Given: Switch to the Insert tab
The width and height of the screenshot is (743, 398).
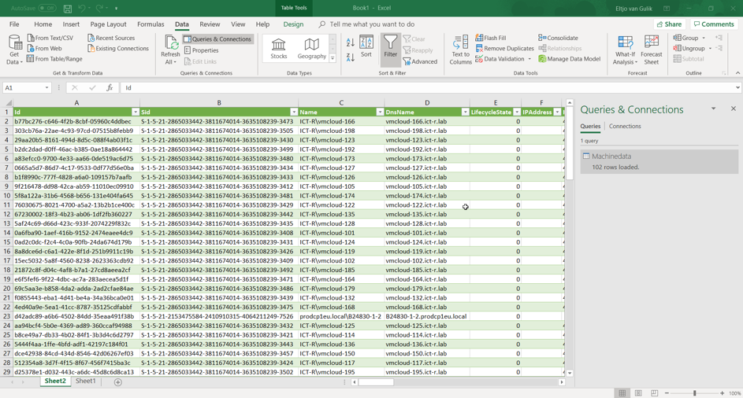Looking at the screenshot, I should [71, 24].
